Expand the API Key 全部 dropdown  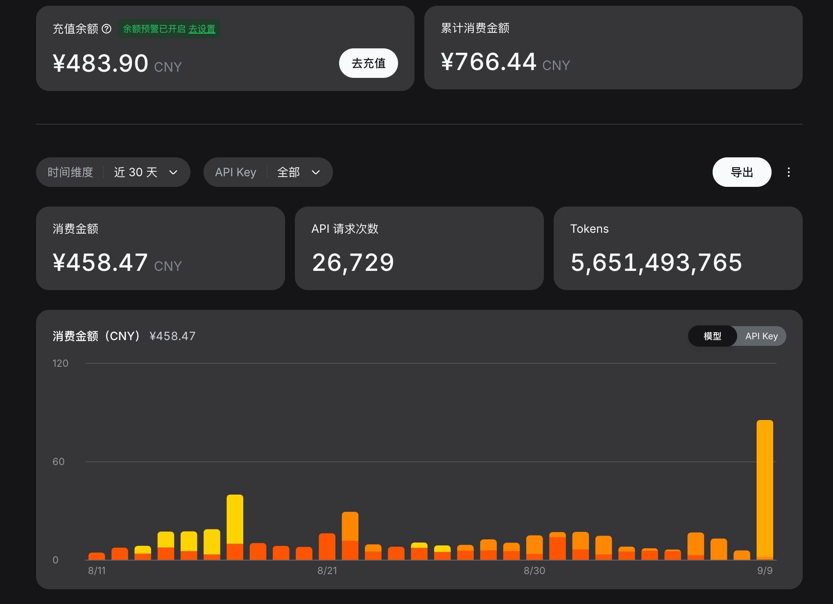(x=268, y=172)
